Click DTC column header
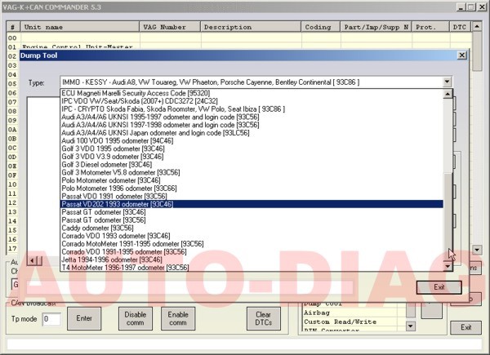Screen dimensions: 490x355 click(461, 27)
